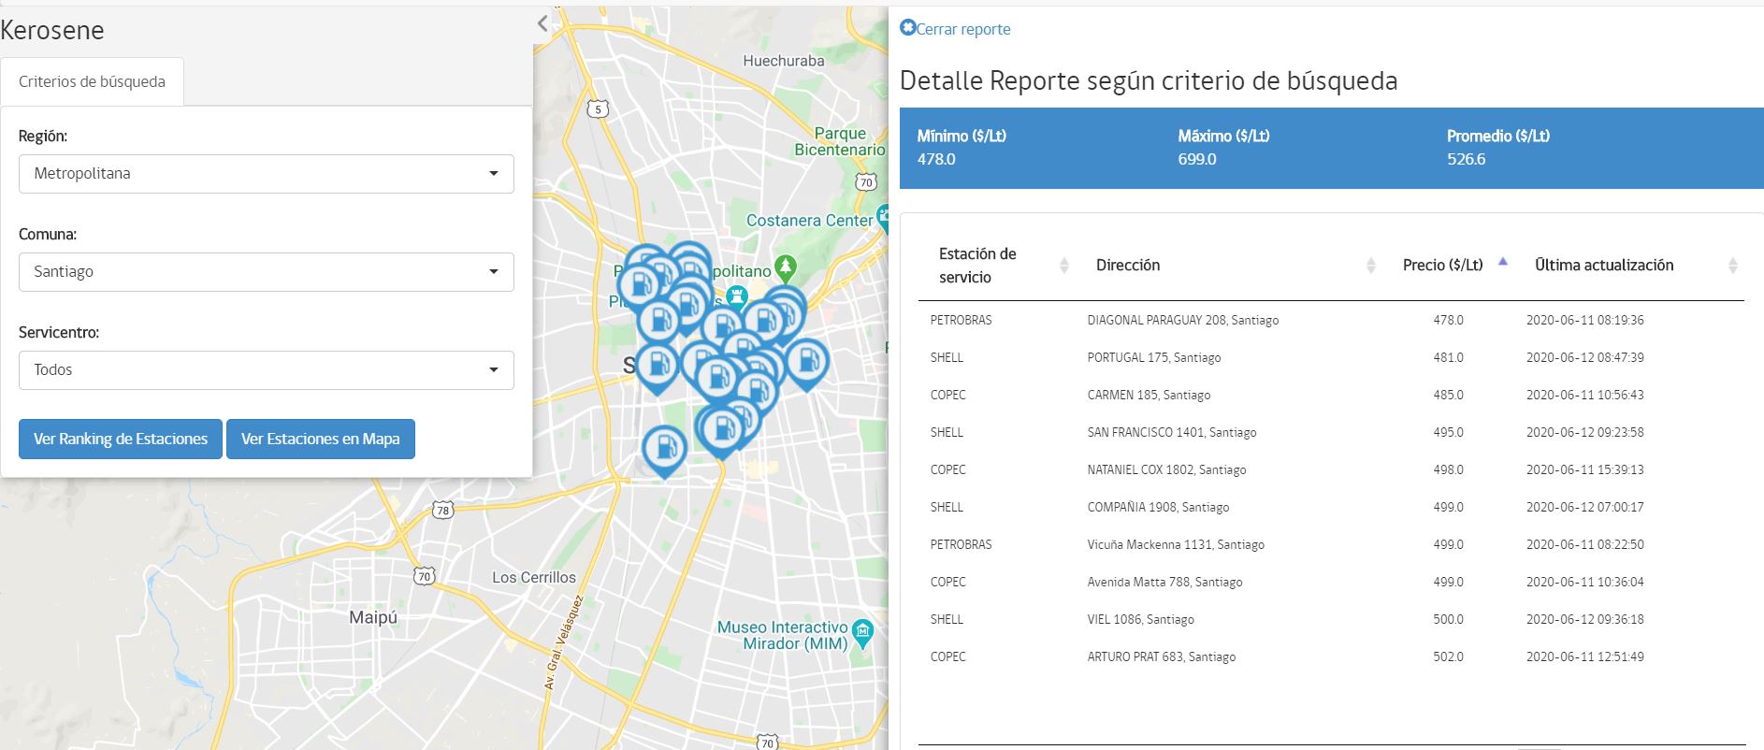Collapse the search panel with the chevron arrow
Screen dimensions: 1764x750
pos(542,24)
